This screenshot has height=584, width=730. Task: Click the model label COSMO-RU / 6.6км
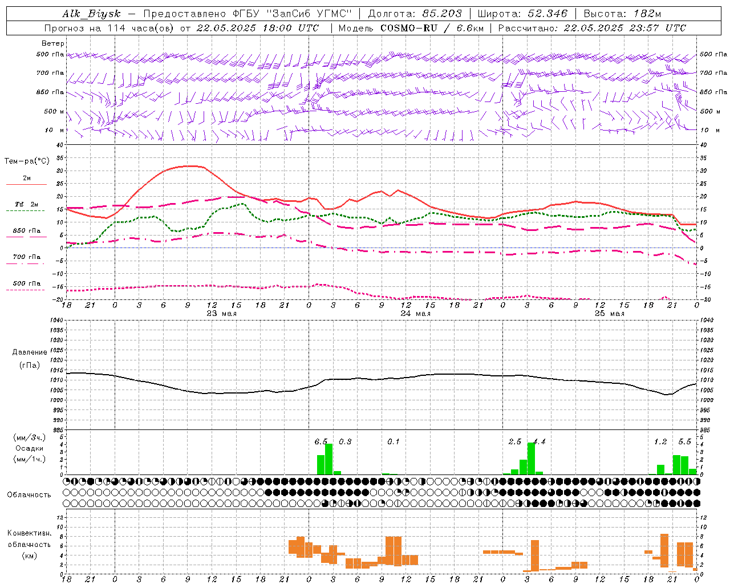click(431, 28)
